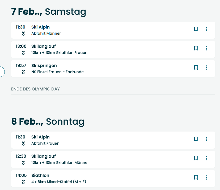220x190 pixels.
Task: Open the Skispringen event title
Action: point(44,66)
